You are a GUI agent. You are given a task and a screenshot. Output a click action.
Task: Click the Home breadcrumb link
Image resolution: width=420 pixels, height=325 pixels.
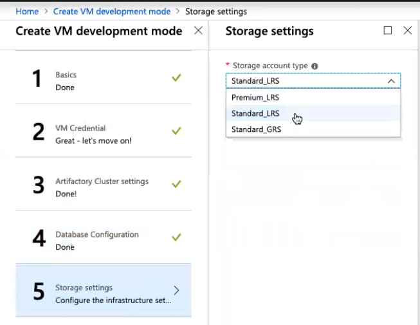click(x=26, y=11)
